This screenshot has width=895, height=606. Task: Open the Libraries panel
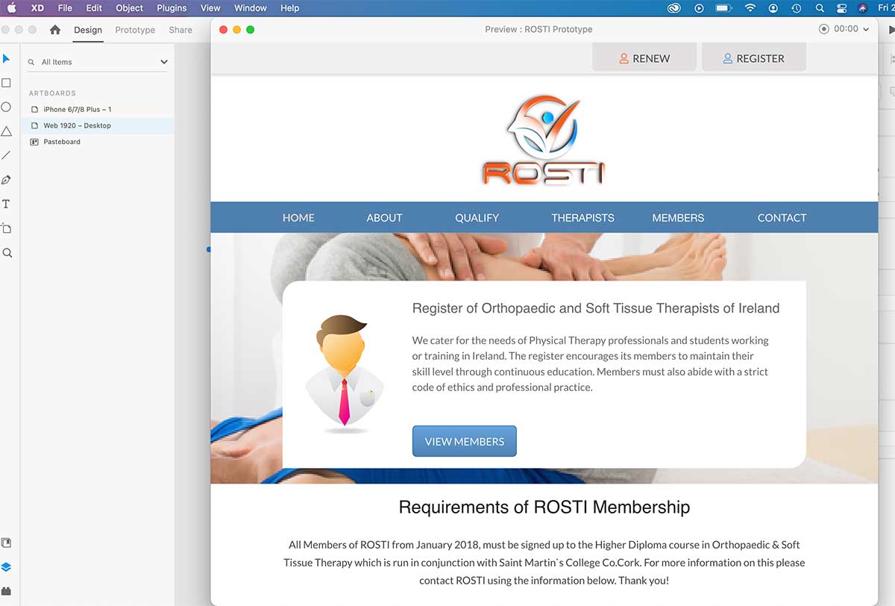[x=7, y=543]
